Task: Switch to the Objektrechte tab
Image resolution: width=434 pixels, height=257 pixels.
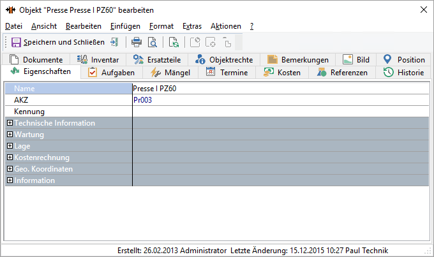Action: 224,59
